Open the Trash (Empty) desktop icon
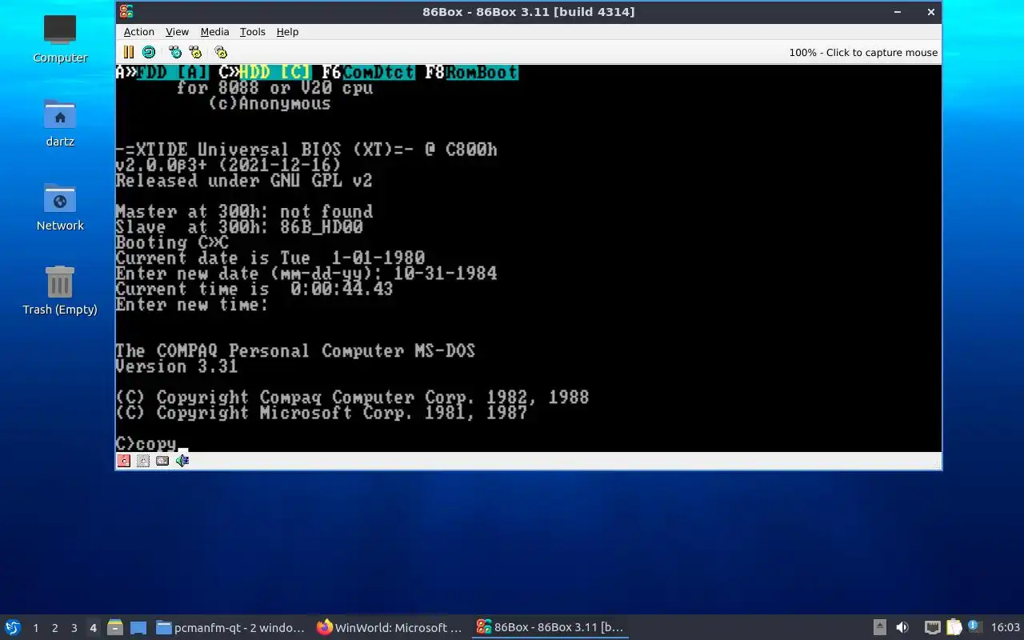This screenshot has width=1024, height=640. click(60, 290)
